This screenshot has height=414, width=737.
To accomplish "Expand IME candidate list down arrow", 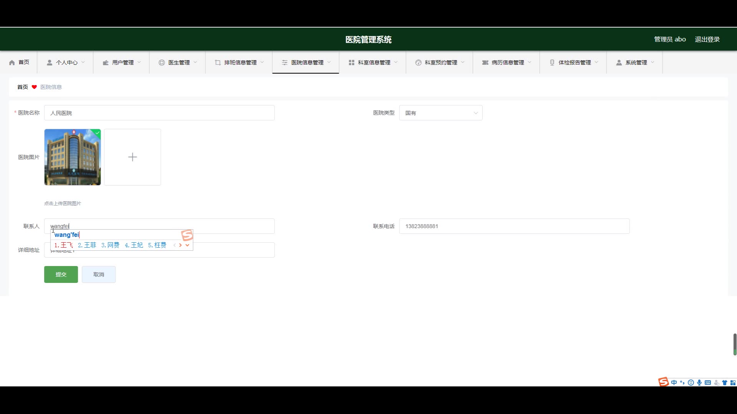I will [x=187, y=245].
